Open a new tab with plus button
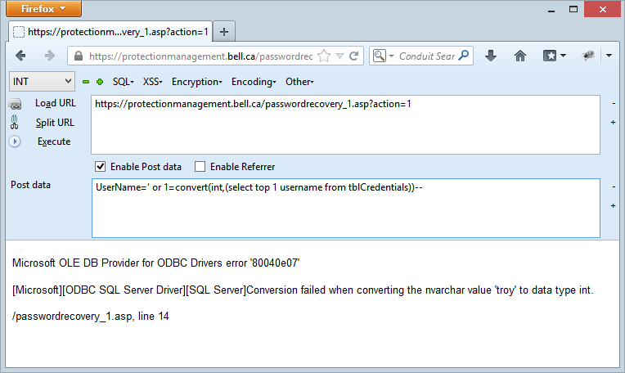This screenshot has width=625, height=373. pos(224,32)
